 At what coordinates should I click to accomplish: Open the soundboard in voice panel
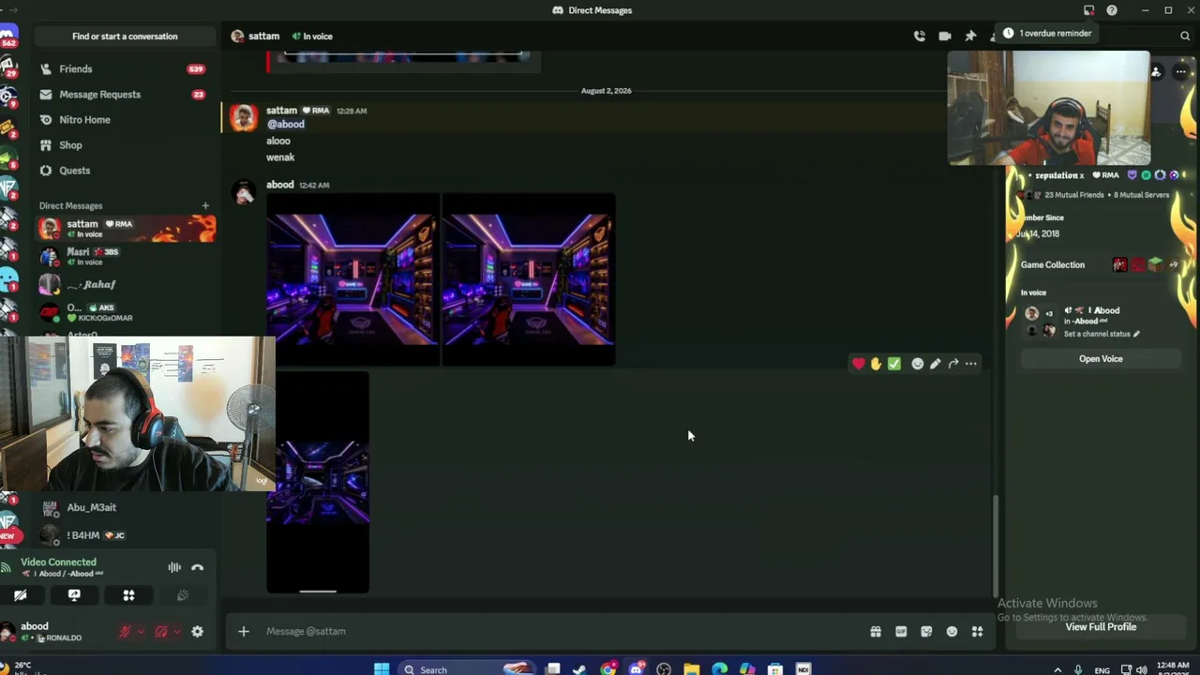[183, 595]
